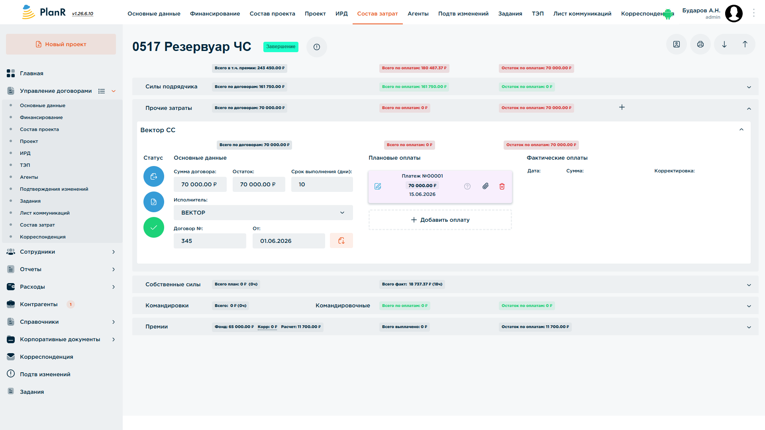Open attachments paperclip for payment №00001
Screen dimensions: 765x430
click(x=485, y=186)
